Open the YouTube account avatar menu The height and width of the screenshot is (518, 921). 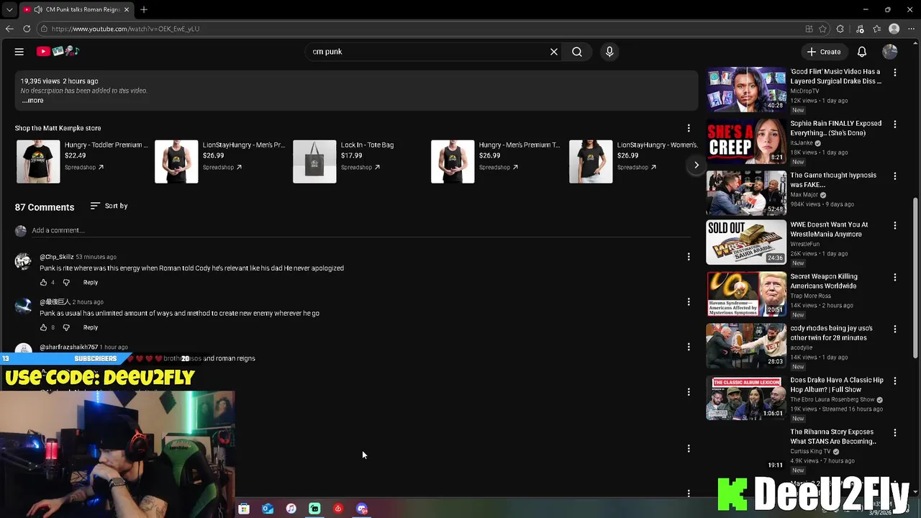click(x=890, y=52)
